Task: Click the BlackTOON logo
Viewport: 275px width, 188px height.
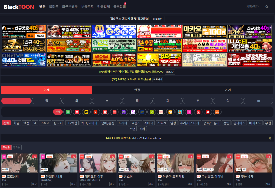Action: click(19, 7)
